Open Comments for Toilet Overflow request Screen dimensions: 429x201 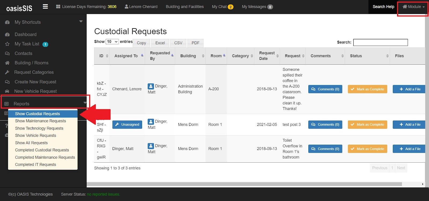click(325, 149)
